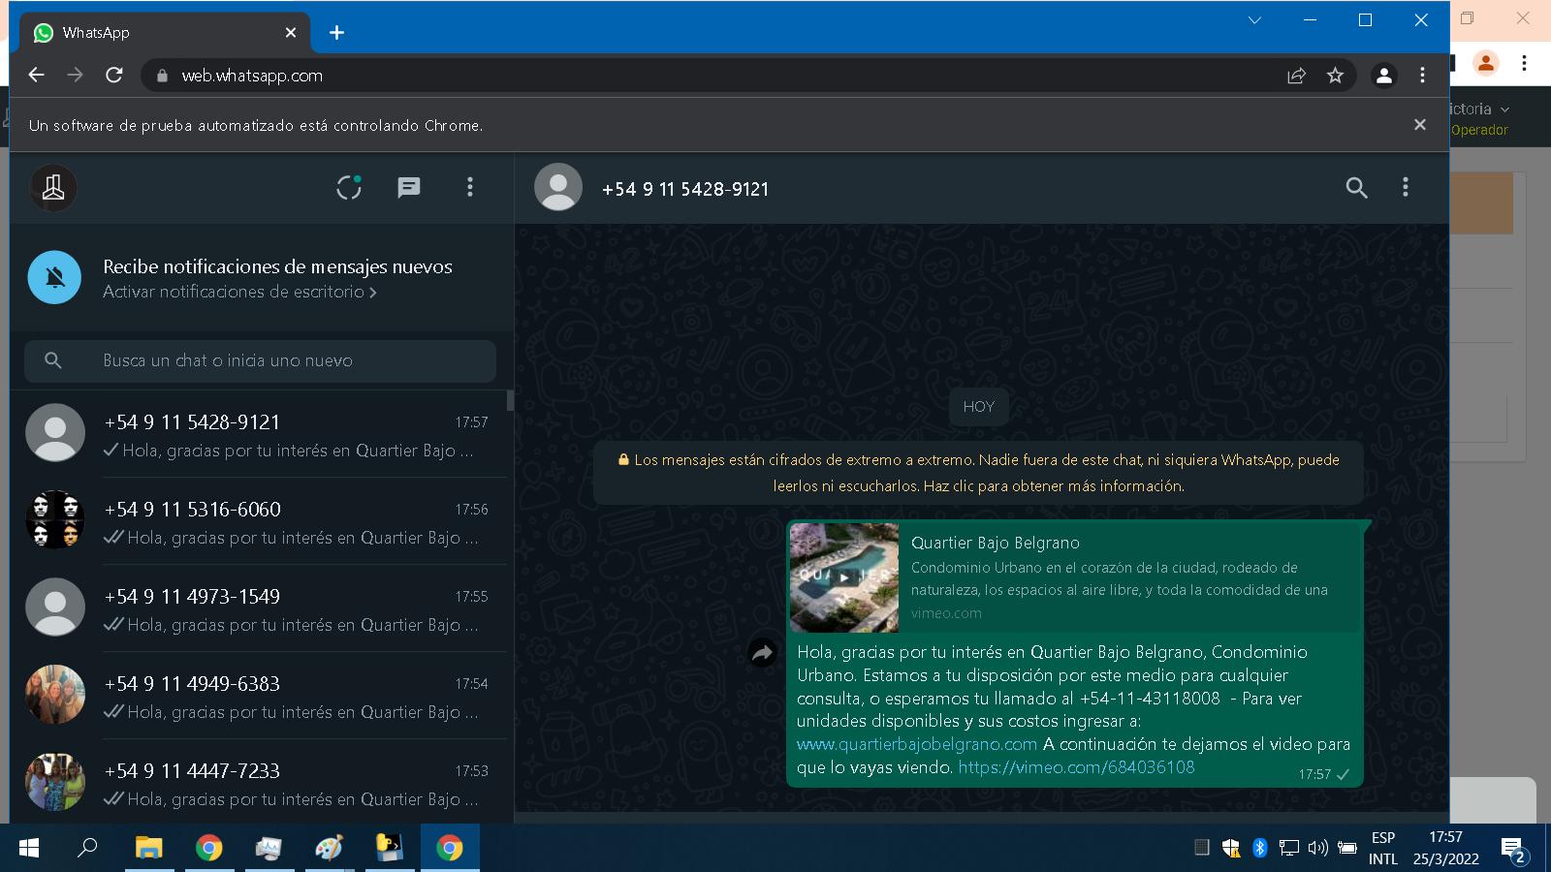Click the HOY date label
The width and height of the screenshot is (1551, 872).
[979, 407]
